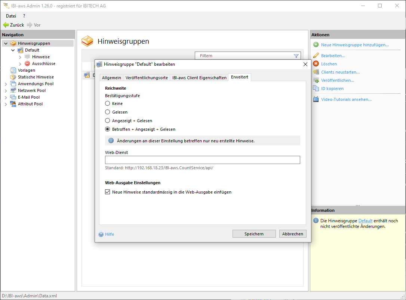
Task: Click the green plus icon for new Hinweisgruppe
Action: click(316, 45)
